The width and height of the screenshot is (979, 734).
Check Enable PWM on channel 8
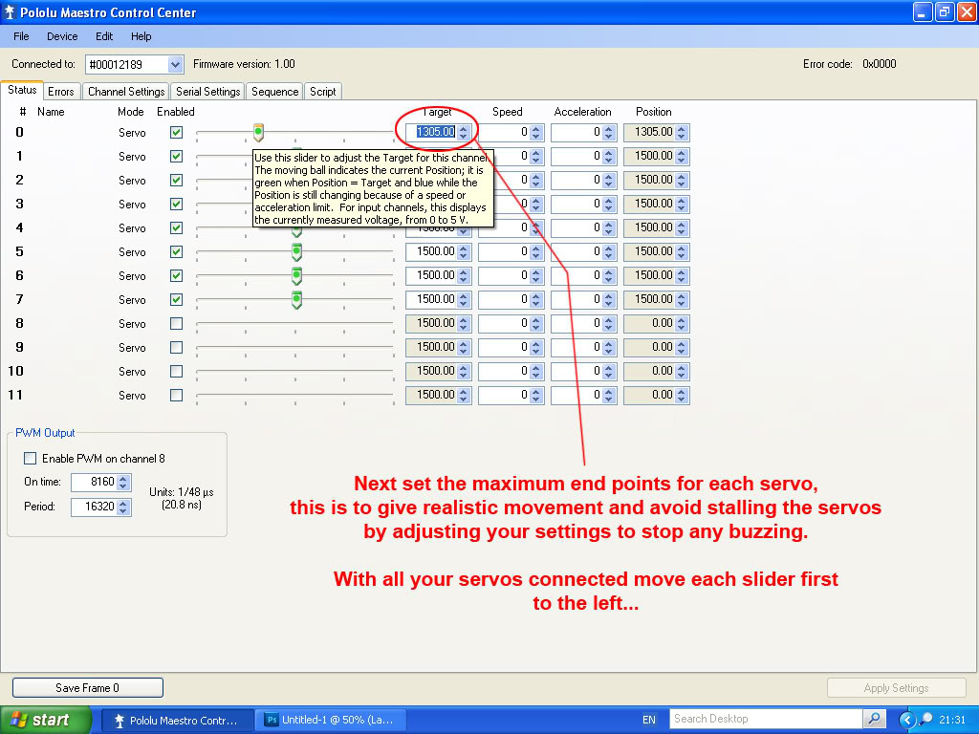point(30,459)
